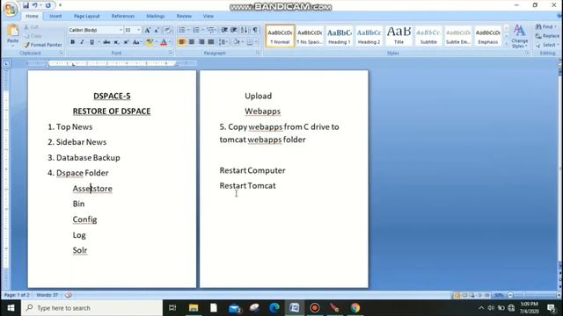Open the Line Spacing dropdown

(223, 42)
